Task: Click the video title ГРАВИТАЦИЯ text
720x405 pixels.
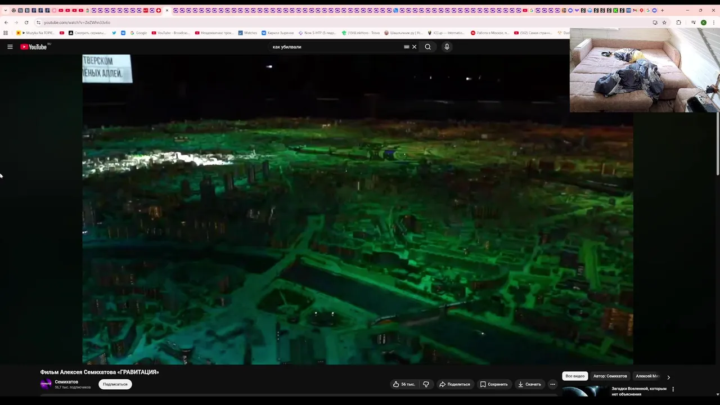Action: 100,372
